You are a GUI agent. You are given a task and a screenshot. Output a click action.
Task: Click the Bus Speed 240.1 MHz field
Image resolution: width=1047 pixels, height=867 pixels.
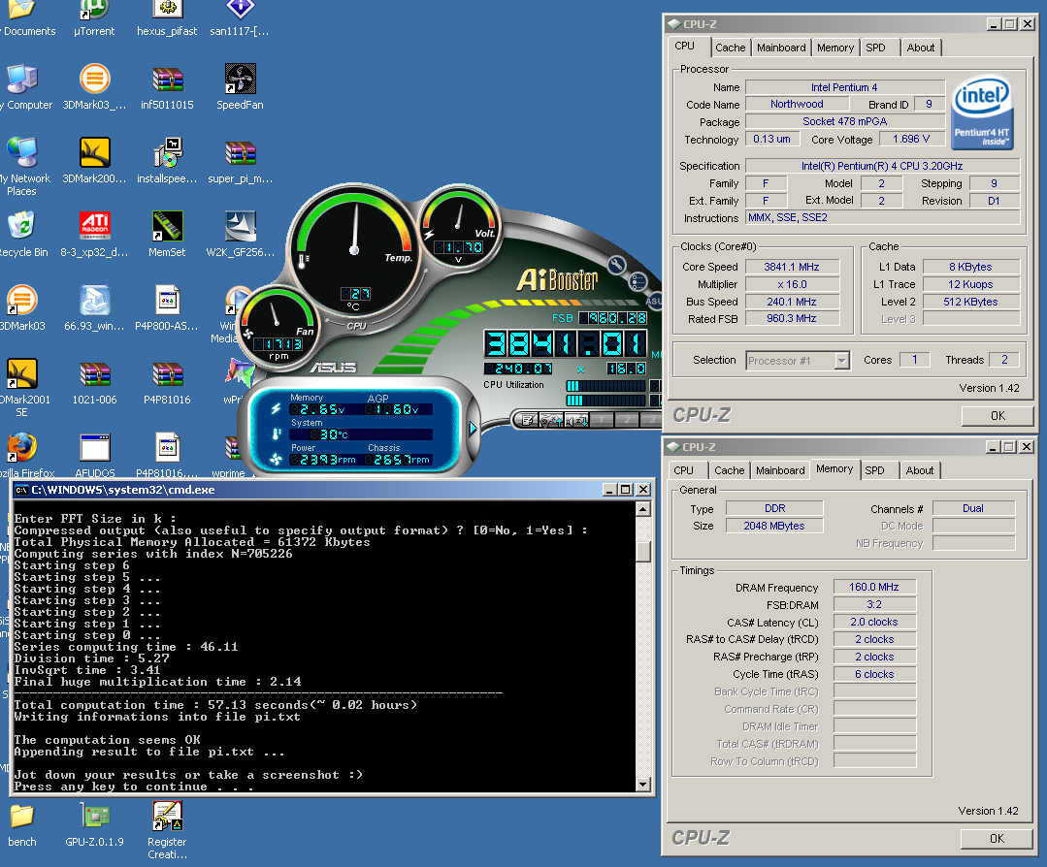[x=791, y=302]
